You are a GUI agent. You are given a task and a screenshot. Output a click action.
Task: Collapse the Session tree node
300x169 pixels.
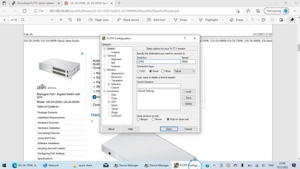105,49
